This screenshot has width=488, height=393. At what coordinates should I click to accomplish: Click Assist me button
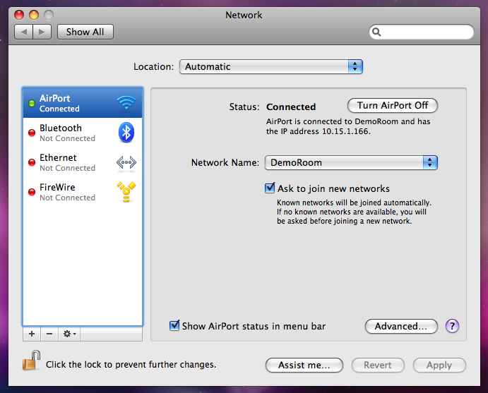point(304,365)
